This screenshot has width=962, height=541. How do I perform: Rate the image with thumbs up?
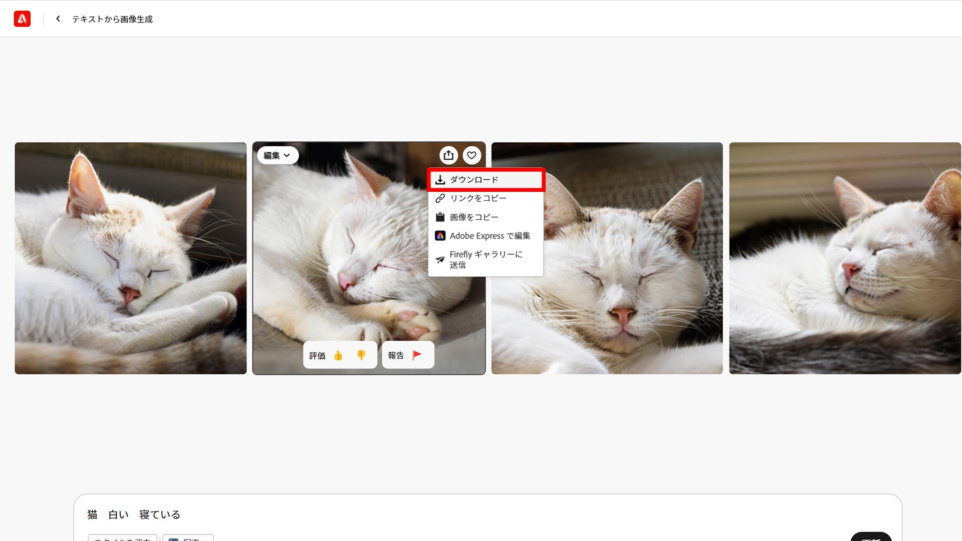point(338,355)
